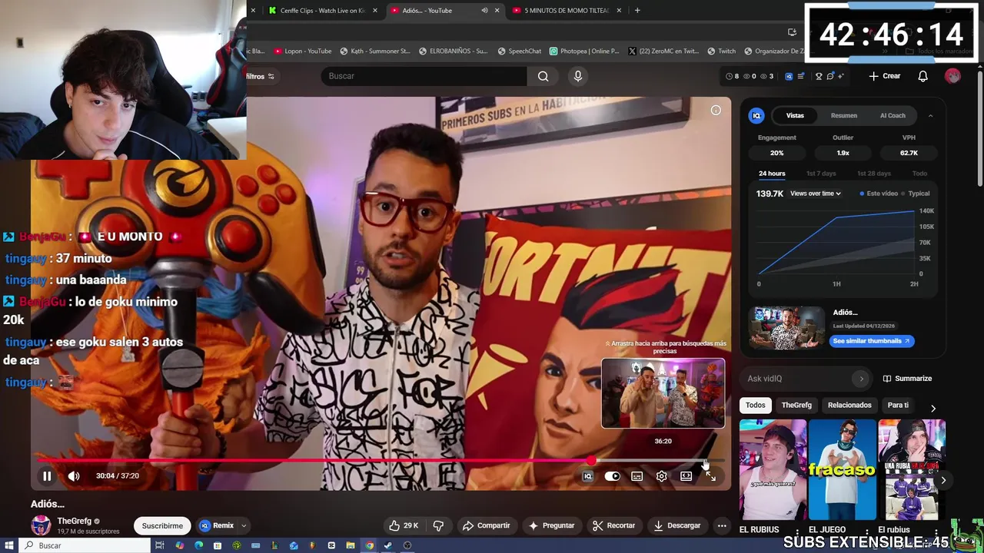Open the Compartir share dialog
Viewport: 984px width, 553px height.
[x=486, y=525]
